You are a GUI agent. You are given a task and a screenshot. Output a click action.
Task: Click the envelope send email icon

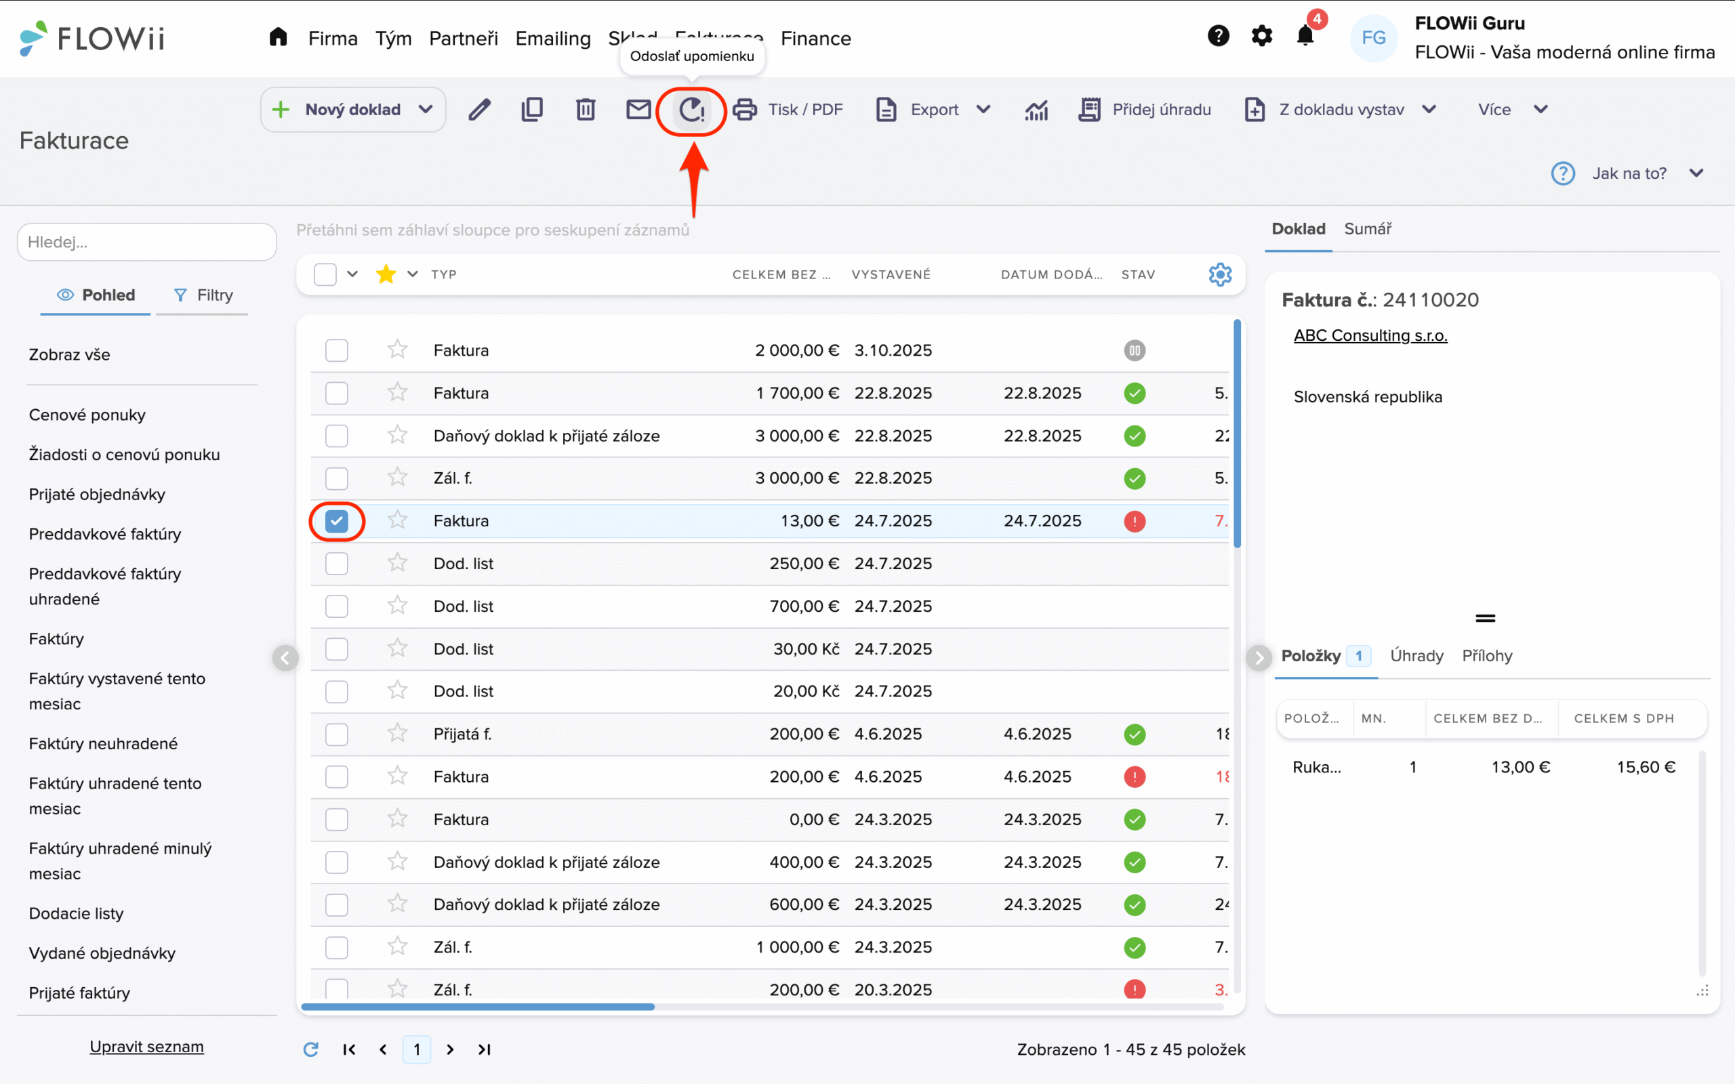[x=638, y=110]
